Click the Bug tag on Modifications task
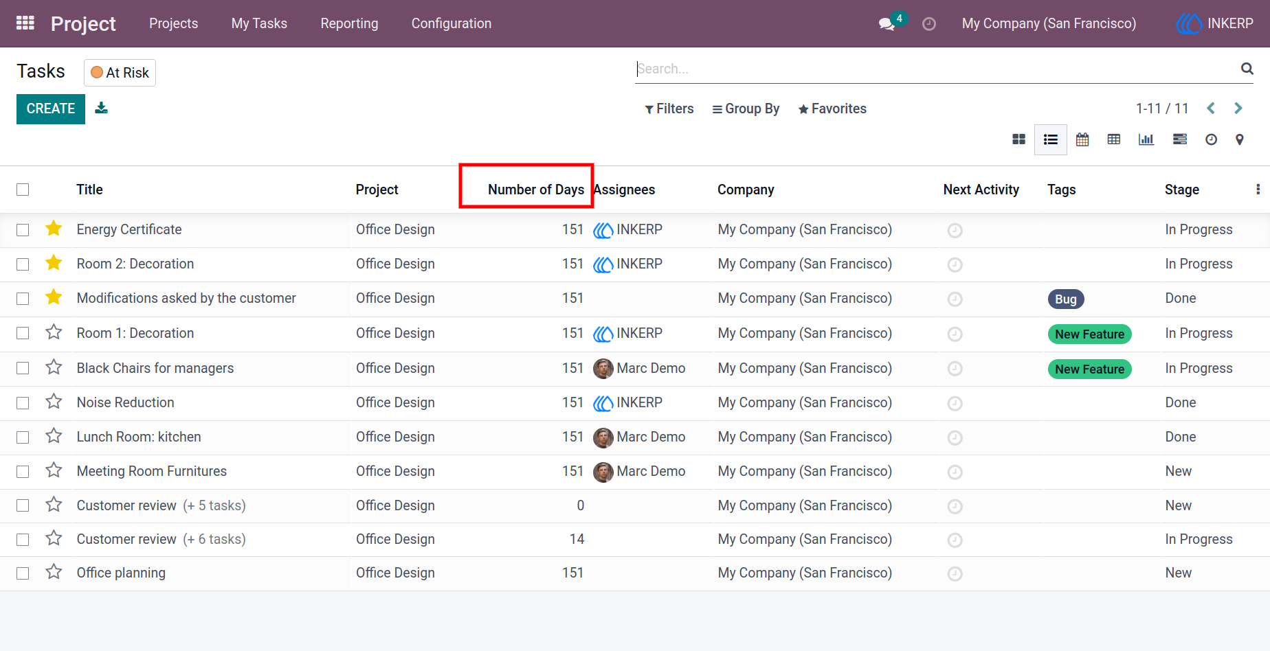The image size is (1270, 651). 1066,299
